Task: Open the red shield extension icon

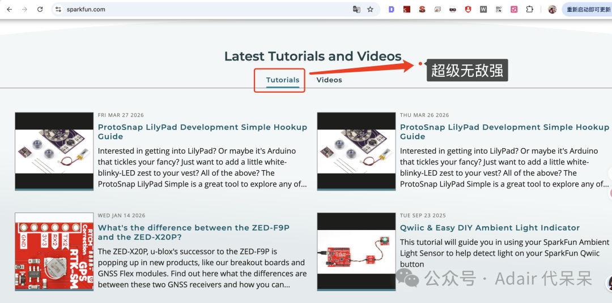Action: tap(468, 10)
